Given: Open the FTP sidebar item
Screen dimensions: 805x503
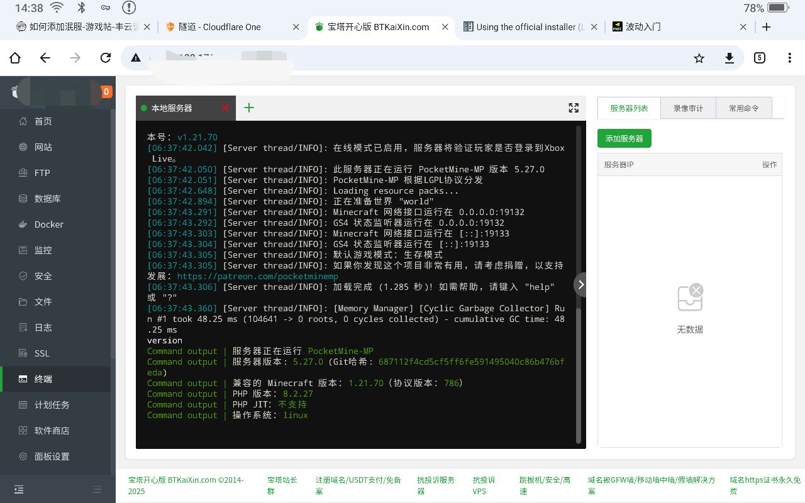Looking at the screenshot, I should [x=55, y=173].
